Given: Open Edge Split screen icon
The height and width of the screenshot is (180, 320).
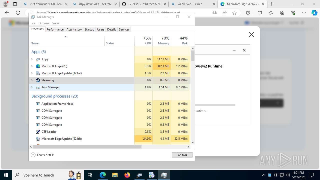Looking at the screenshot, I should [x=260, y=13].
